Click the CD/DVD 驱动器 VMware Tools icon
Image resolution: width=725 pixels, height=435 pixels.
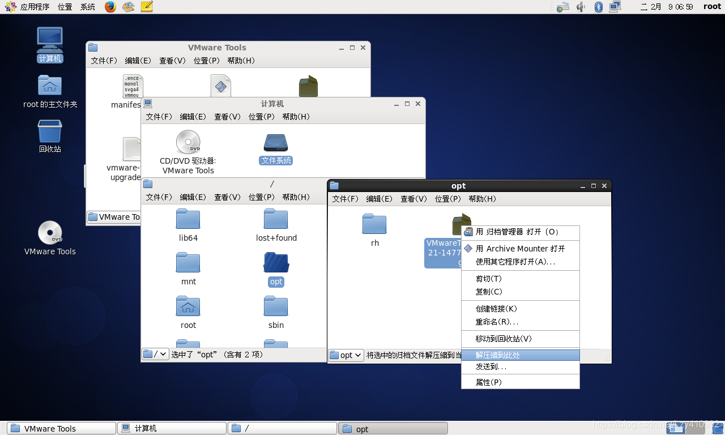pos(188,152)
